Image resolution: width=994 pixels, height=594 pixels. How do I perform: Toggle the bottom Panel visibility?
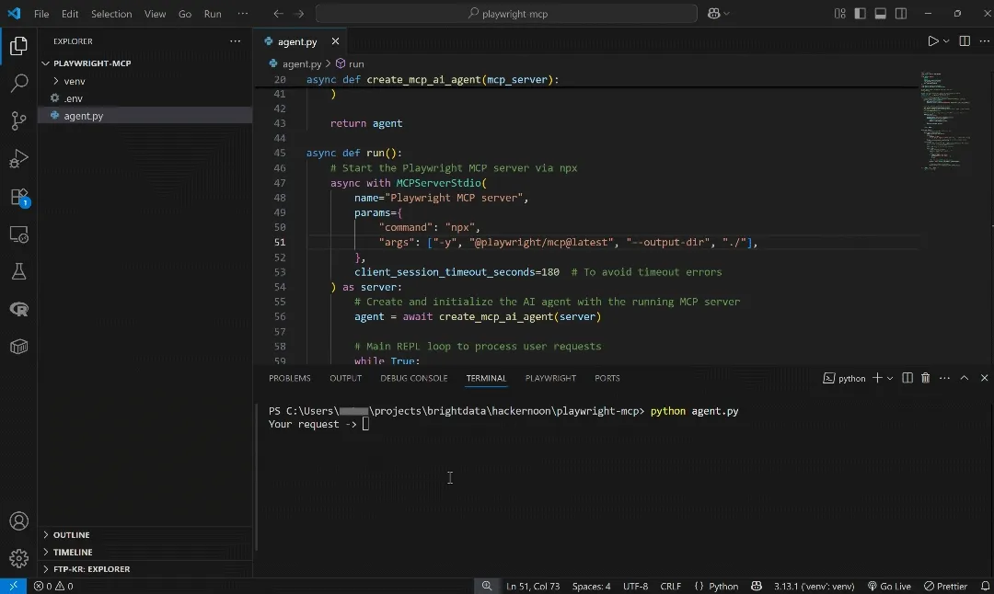click(x=880, y=13)
